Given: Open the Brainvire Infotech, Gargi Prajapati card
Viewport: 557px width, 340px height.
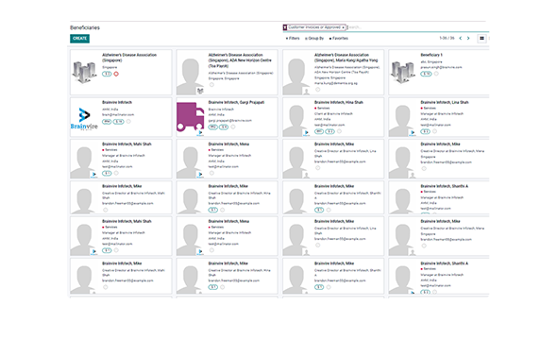Looking at the screenshot, I should (237, 102).
